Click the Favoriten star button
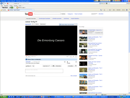This screenshot has width=130, height=98. [x=3, y=10]
